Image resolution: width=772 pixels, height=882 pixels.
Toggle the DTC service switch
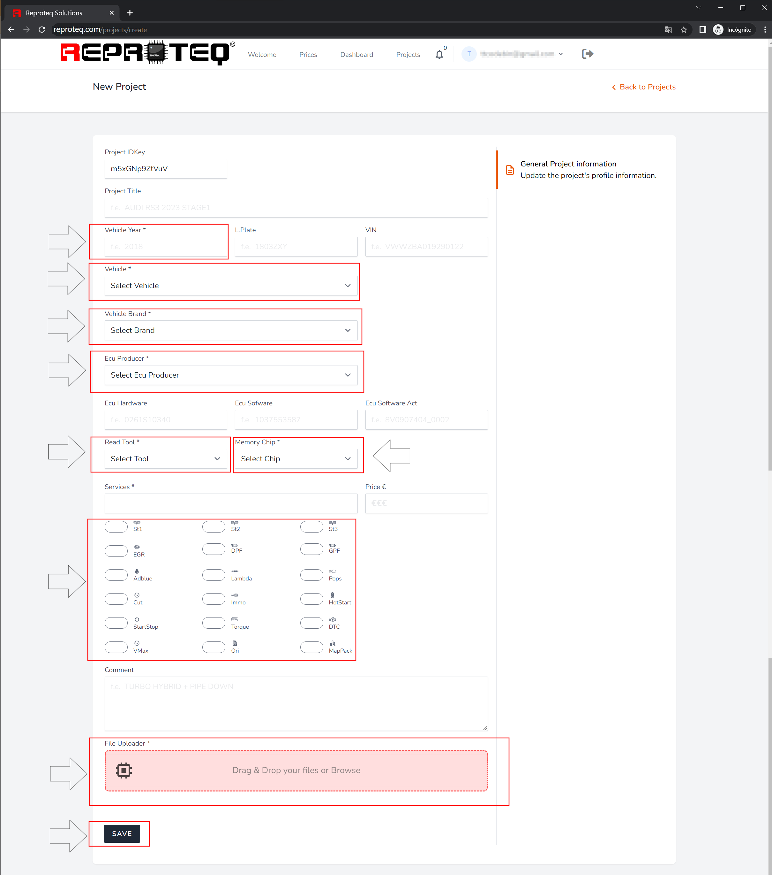(311, 623)
